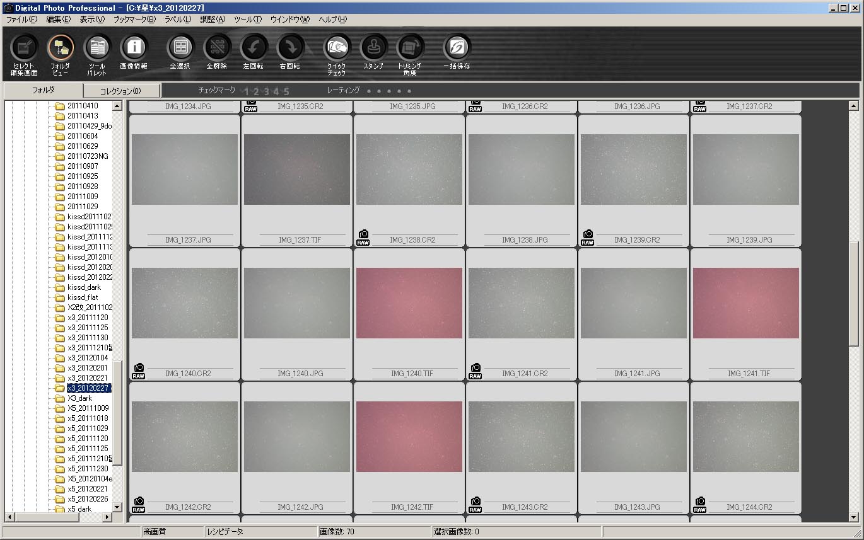864x540 pixels.
Task: Select the pink IMG_1242.TIF thumbnail
Action: point(409,437)
